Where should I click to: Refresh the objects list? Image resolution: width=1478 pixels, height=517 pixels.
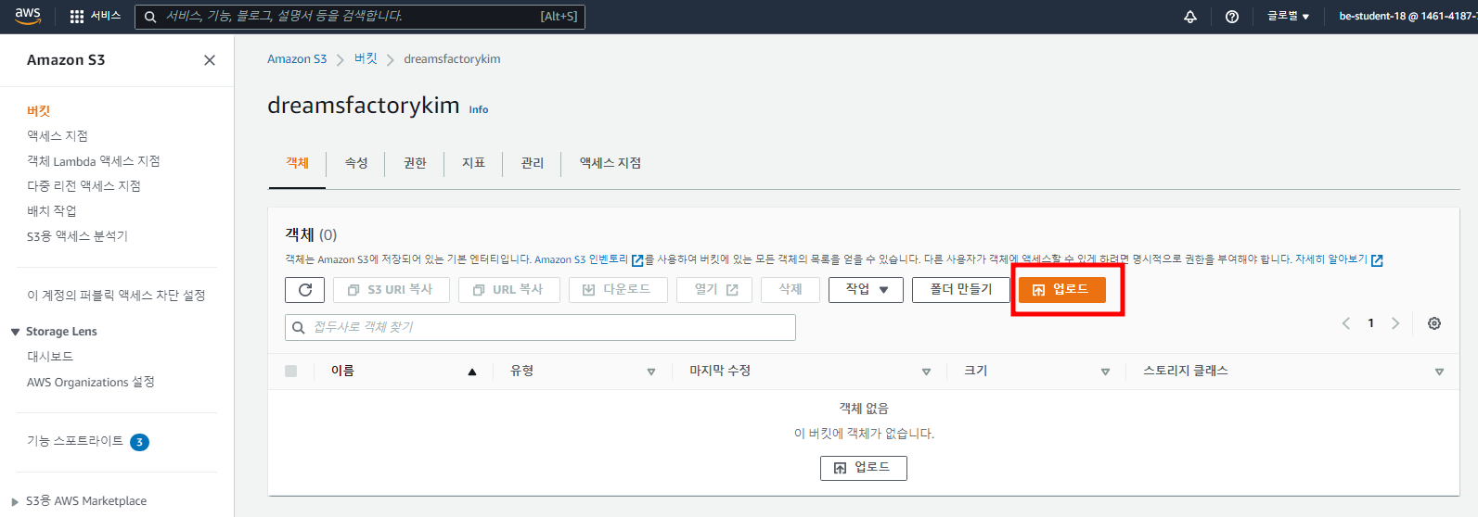coord(304,290)
